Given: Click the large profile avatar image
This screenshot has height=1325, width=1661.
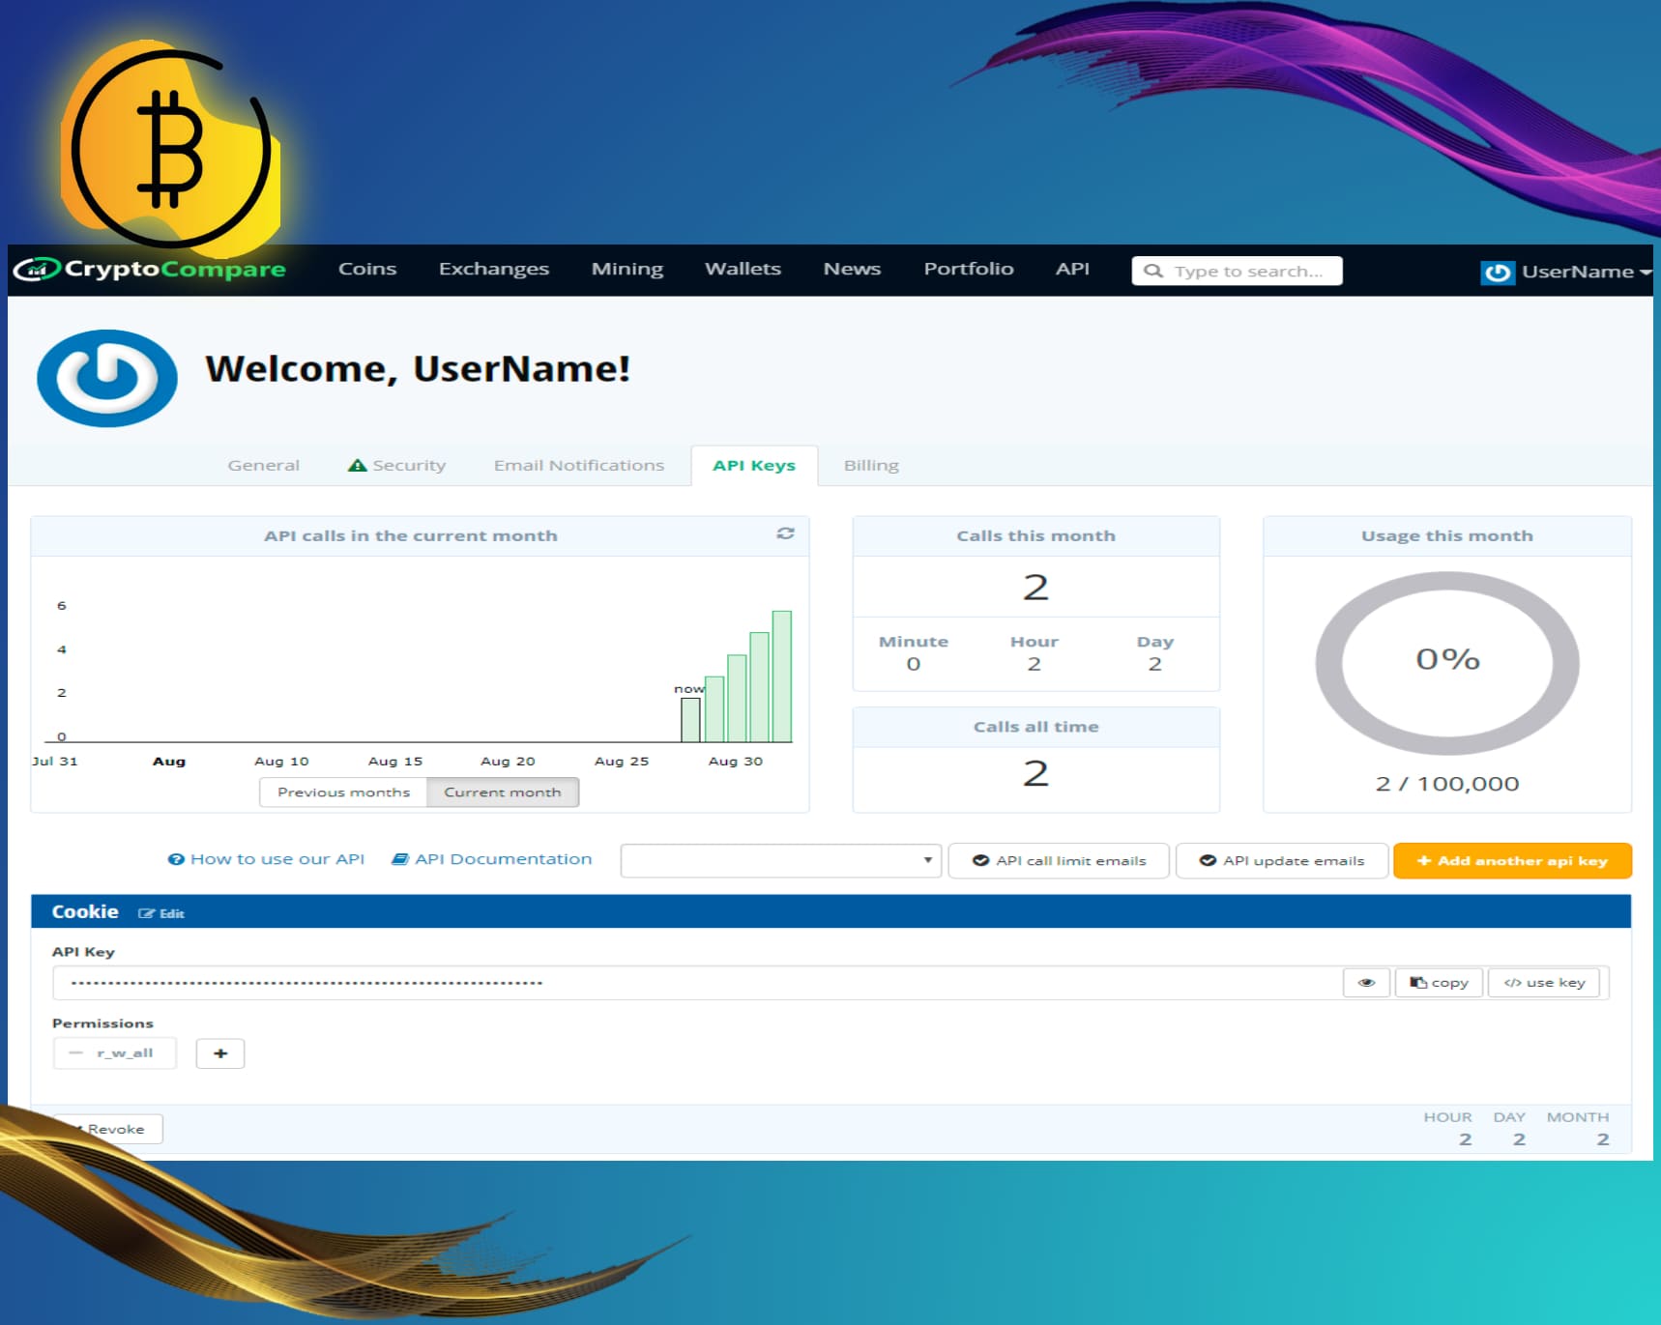Looking at the screenshot, I should (x=107, y=378).
